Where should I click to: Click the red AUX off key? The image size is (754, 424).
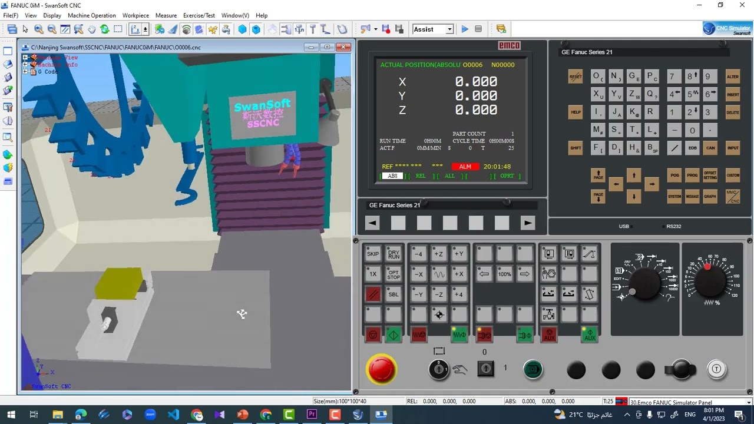(549, 335)
